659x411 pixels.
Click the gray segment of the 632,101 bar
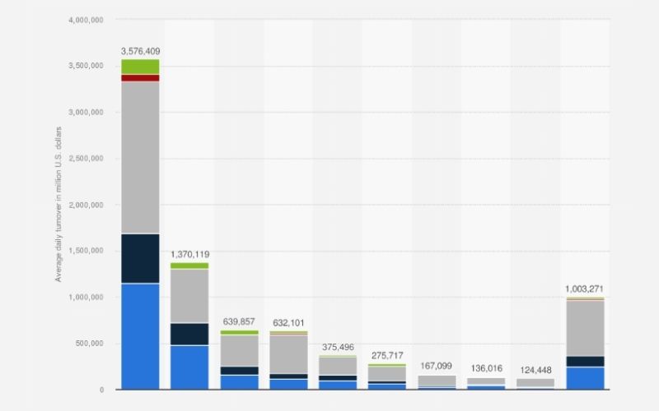click(x=288, y=354)
